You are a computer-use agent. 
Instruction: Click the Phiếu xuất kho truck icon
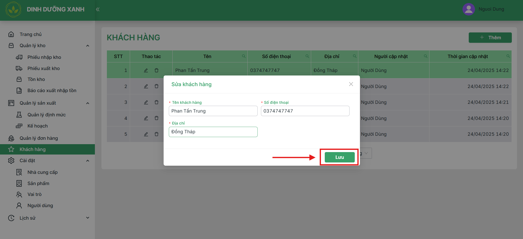19,68
